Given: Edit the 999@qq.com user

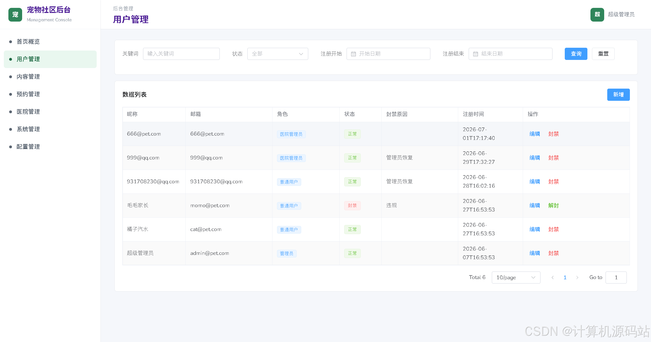Looking at the screenshot, I should click(x=534, y=158).
